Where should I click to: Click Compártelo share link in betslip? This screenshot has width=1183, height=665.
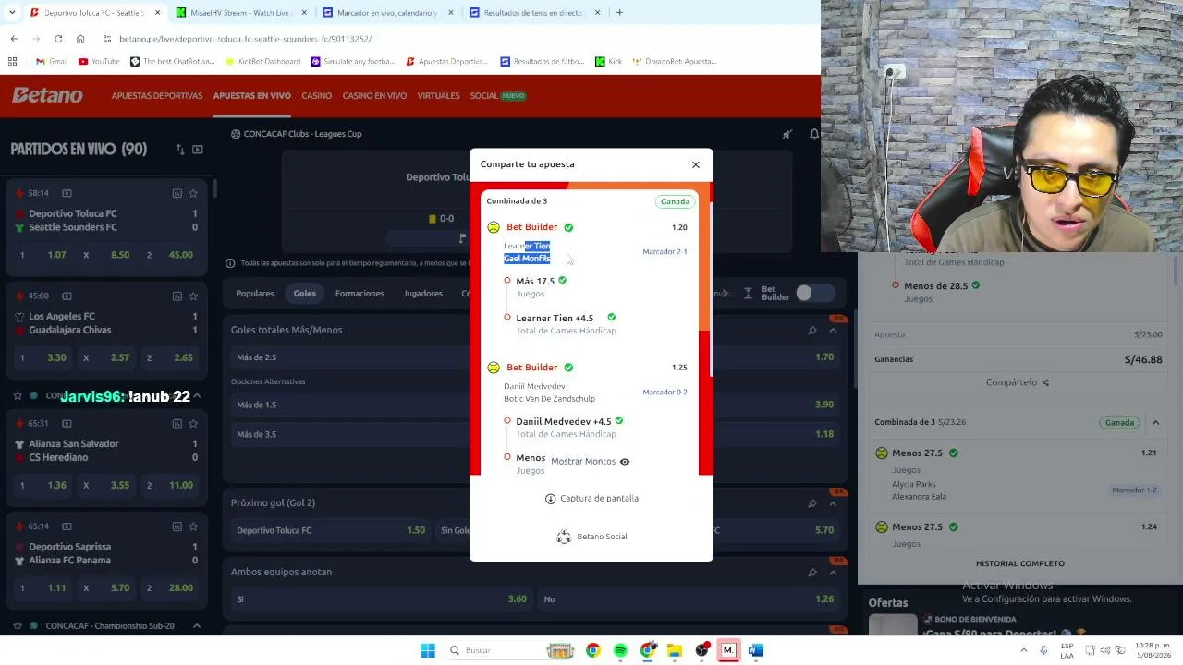pos(1018,382)
